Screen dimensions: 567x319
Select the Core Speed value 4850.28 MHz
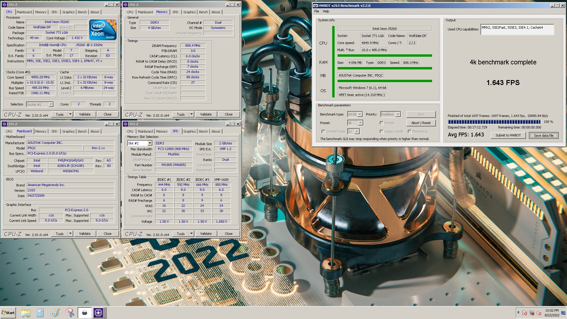pos(40,77)
